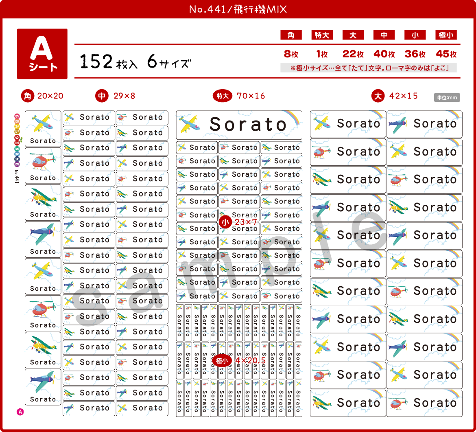
Task: Click the gray 単位:mm label
Action: [x=447, y=98]
